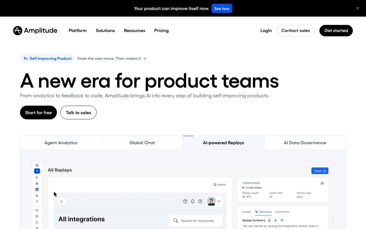The image size is (366, 229).
Task: Click the 'Linux' device type value
Action: tap(300, 197)
